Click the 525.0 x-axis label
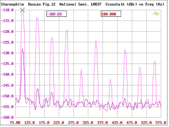Image resolution: width=169 pixels, height=127 pixels. point(146,123)
